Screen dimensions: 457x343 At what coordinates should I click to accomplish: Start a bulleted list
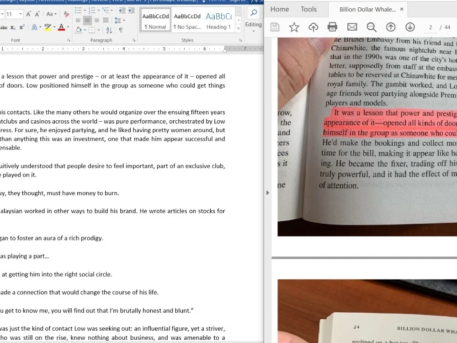78,11
